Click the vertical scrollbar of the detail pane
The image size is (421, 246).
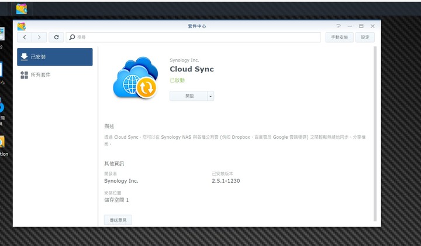tap(375, 134)
